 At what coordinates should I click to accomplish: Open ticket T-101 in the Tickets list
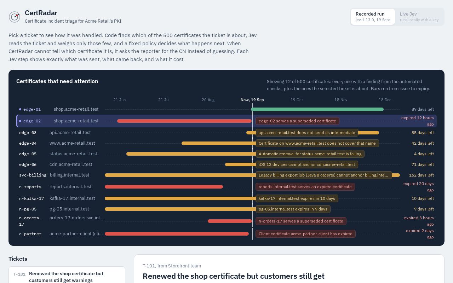tap(67, 277)
